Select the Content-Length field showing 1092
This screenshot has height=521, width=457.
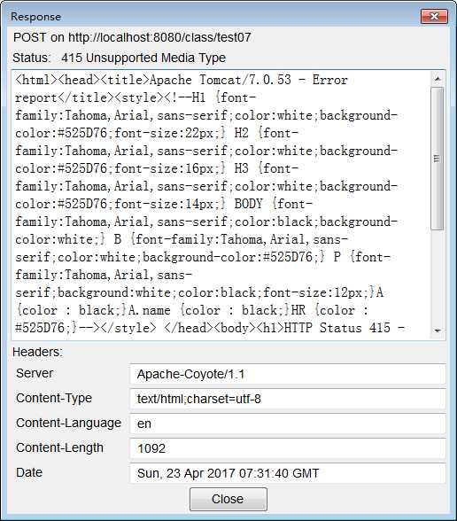(288, 448)
